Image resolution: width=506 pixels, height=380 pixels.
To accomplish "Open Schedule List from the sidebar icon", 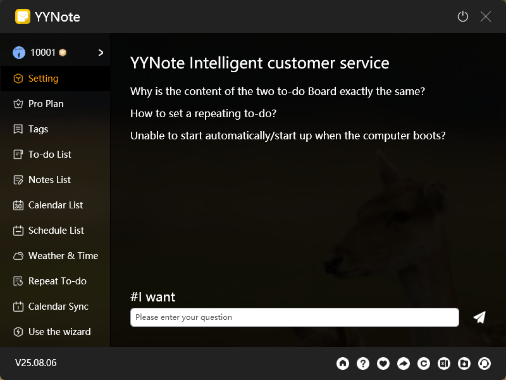I will pyautogui.click(x=18, y=230).
